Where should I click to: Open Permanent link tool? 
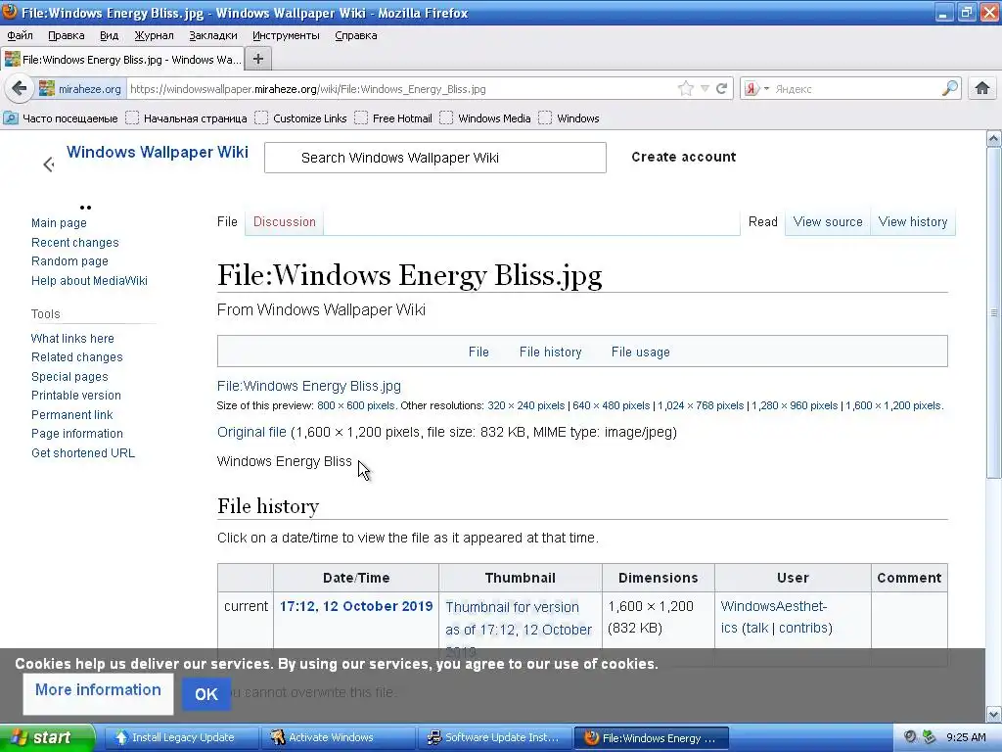(x=71, y=415)
